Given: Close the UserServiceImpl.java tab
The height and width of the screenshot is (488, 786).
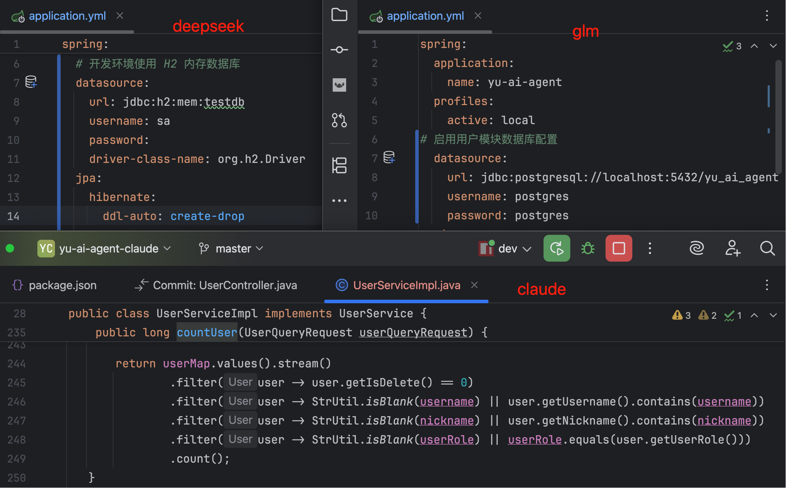Looking at the screenshot, I should coord(474,285).
